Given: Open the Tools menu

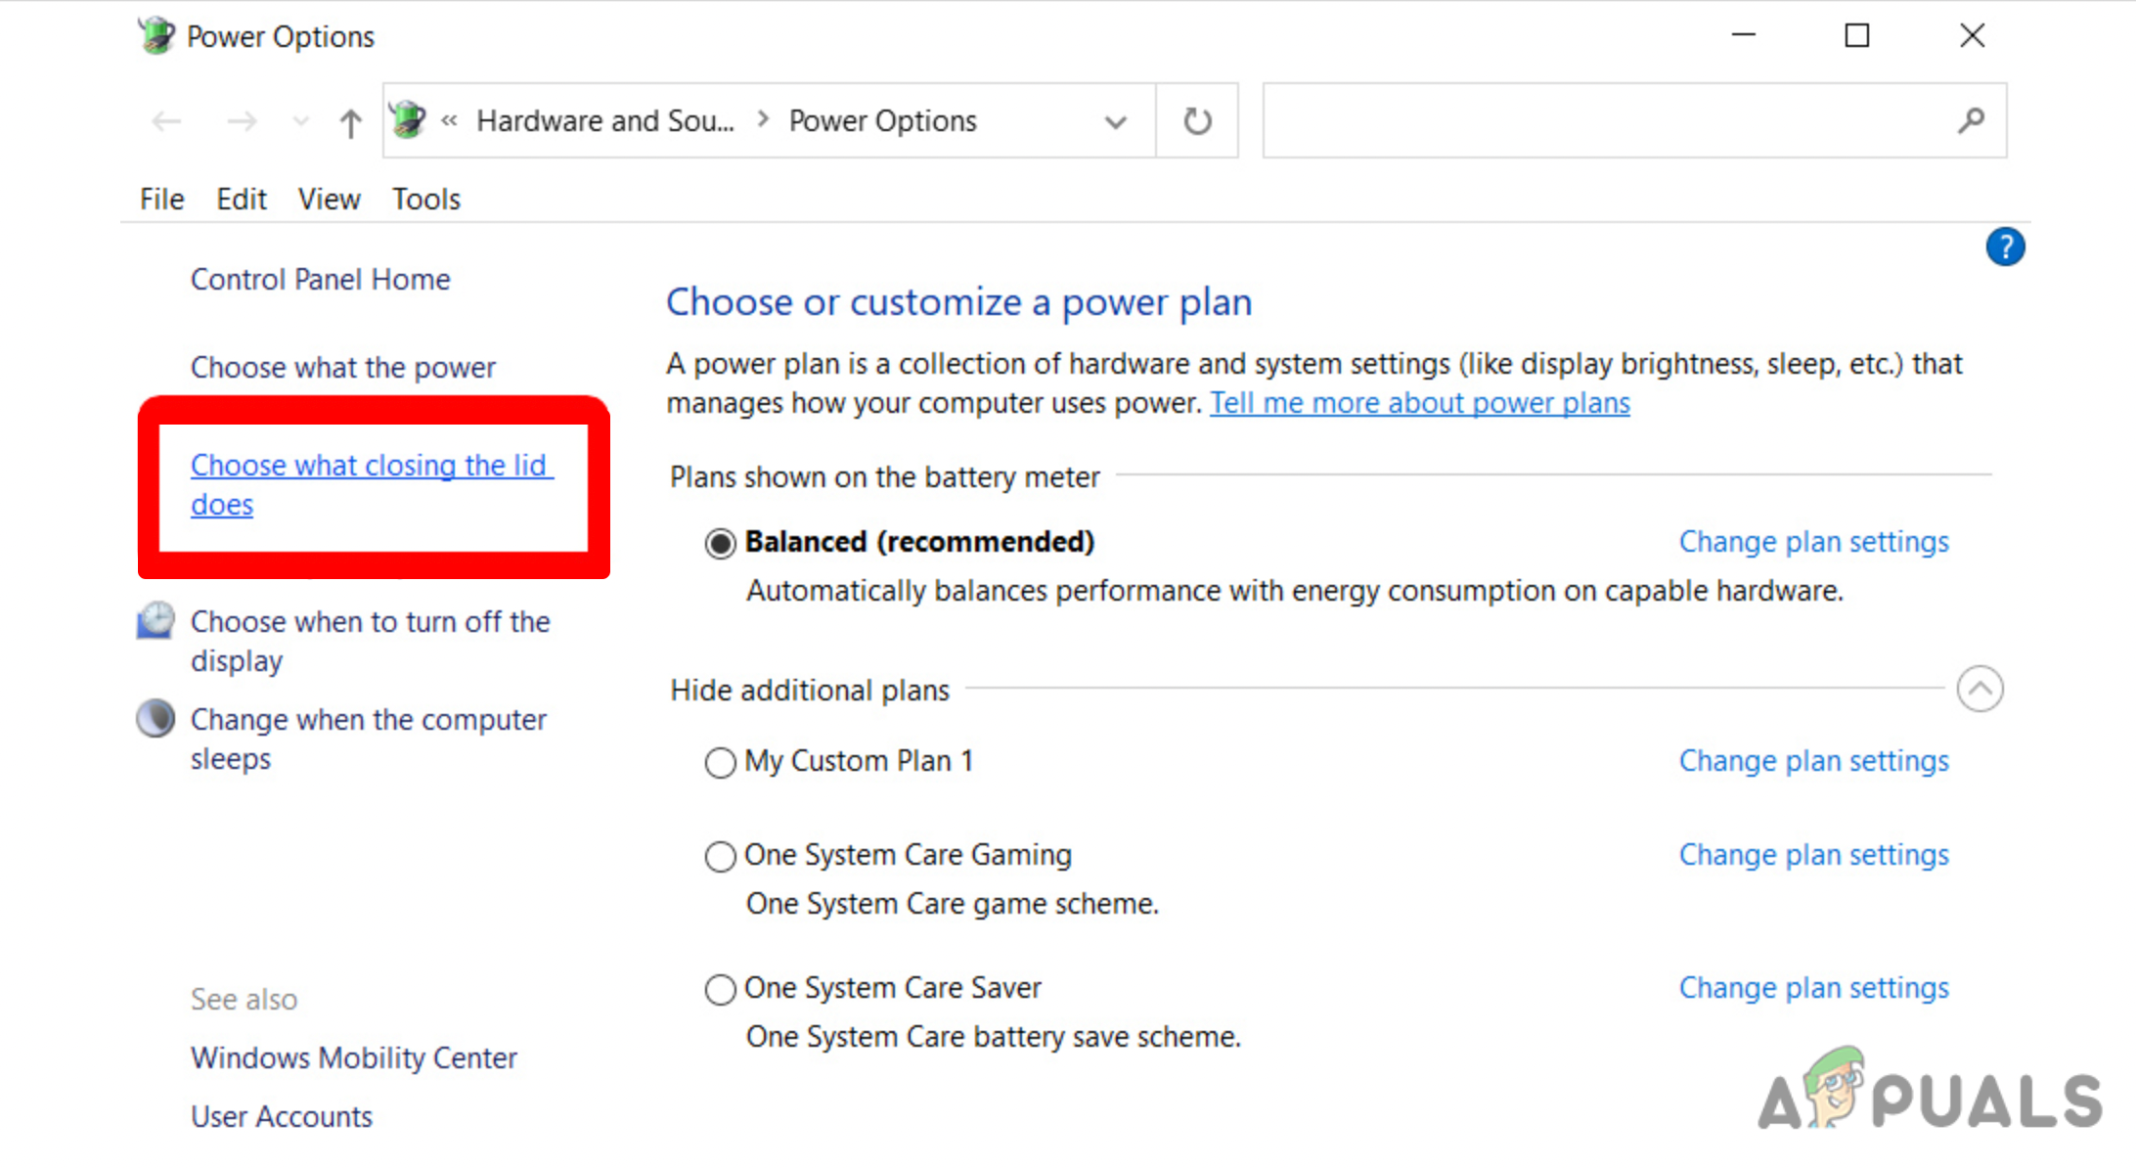Looking at the screenshot, I should click(425, 199).
